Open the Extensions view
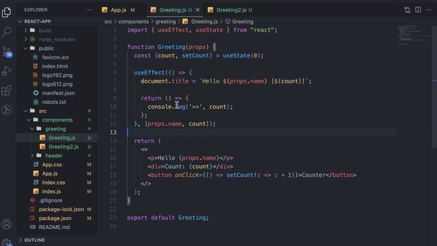Image resolution: width=437 pixels, height=246 pixels. (x=6, y=90)
